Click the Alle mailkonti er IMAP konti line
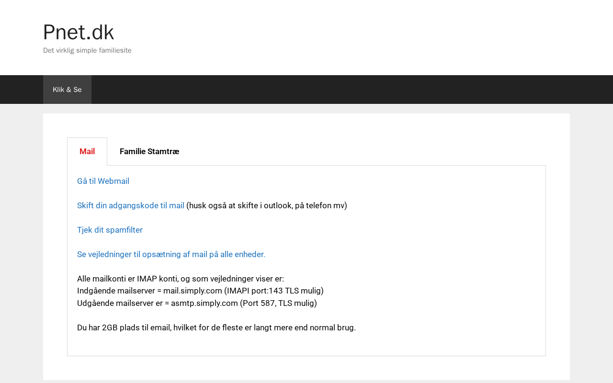 [181, 279]
